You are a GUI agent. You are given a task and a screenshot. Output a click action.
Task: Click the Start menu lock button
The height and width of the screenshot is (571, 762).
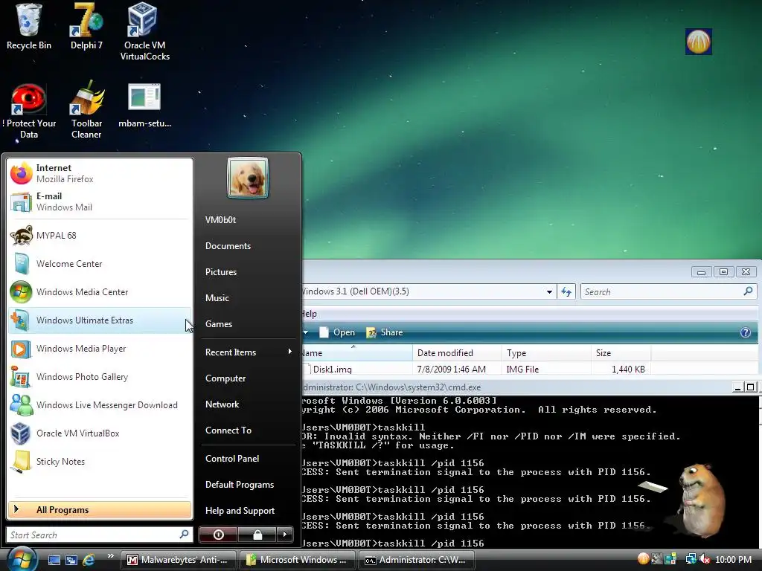pyautogui.click(x=257, y=535)
